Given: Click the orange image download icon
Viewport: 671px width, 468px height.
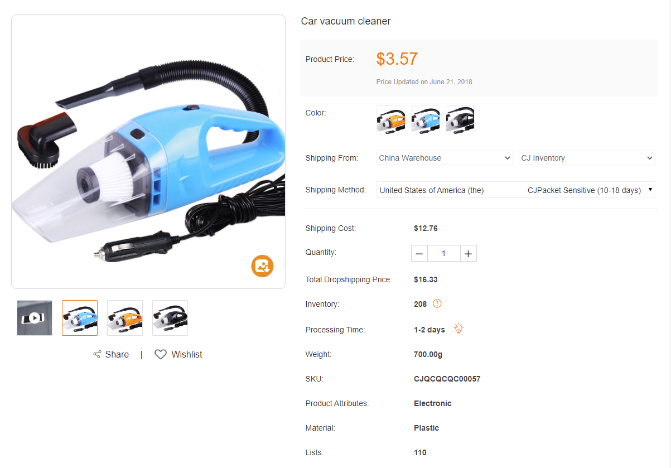Looking at the screenshot, I should pyautogui.click(x=262, y=266).
